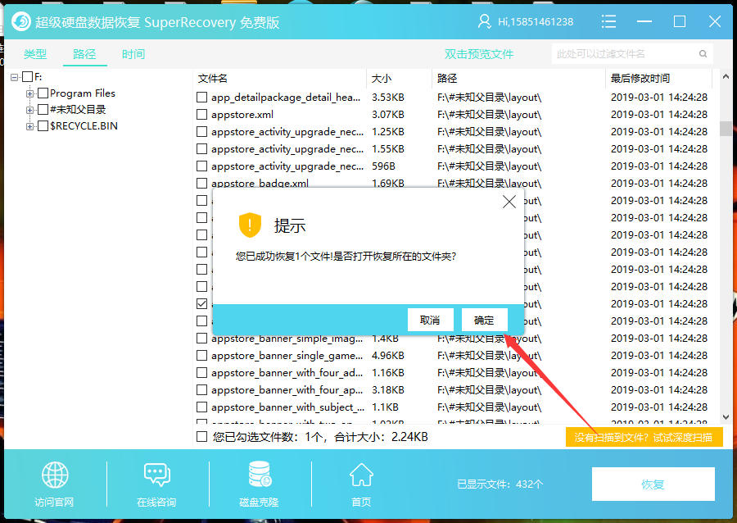This screenshot has width=737, height=523.
Task: Check the appstore_badge.xml file checkbox
Action: pyautogui.click(x=201, y=184)
